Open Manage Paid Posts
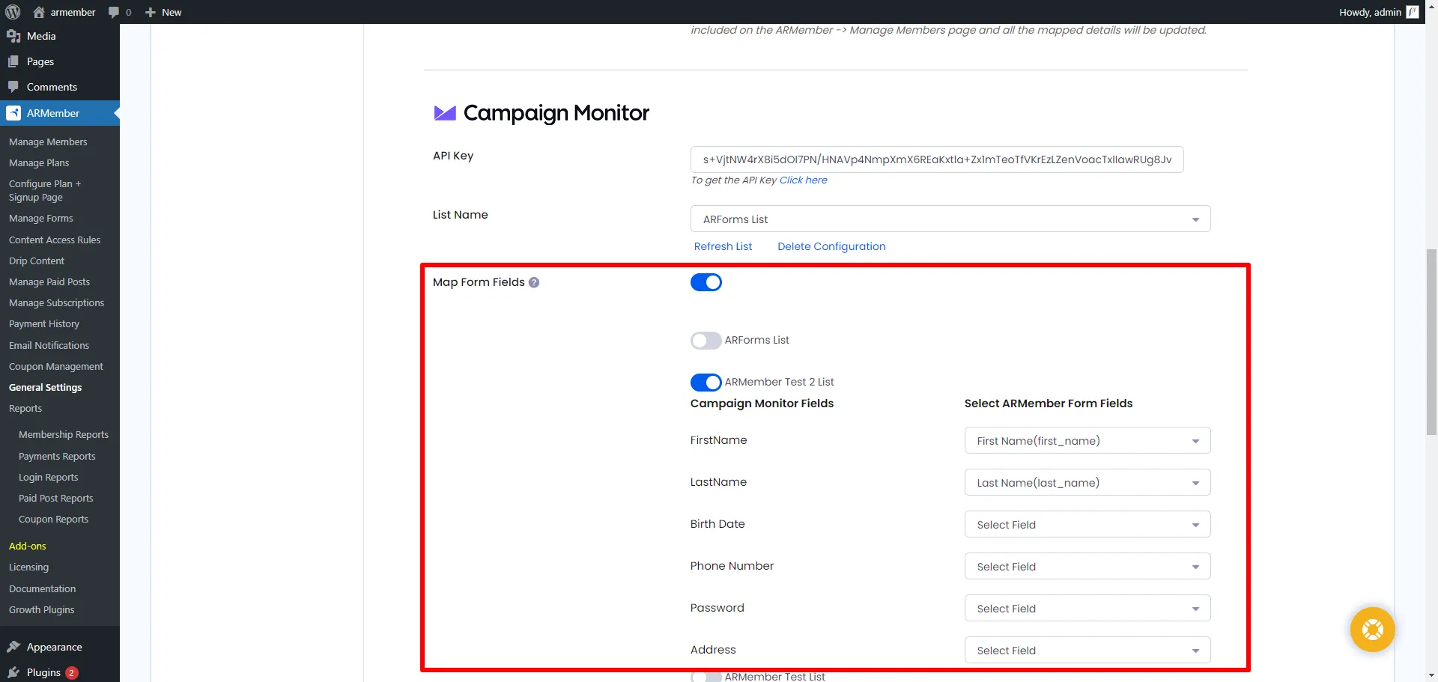The height and width of the screenshot is (682, 1438). coord(49,281)
